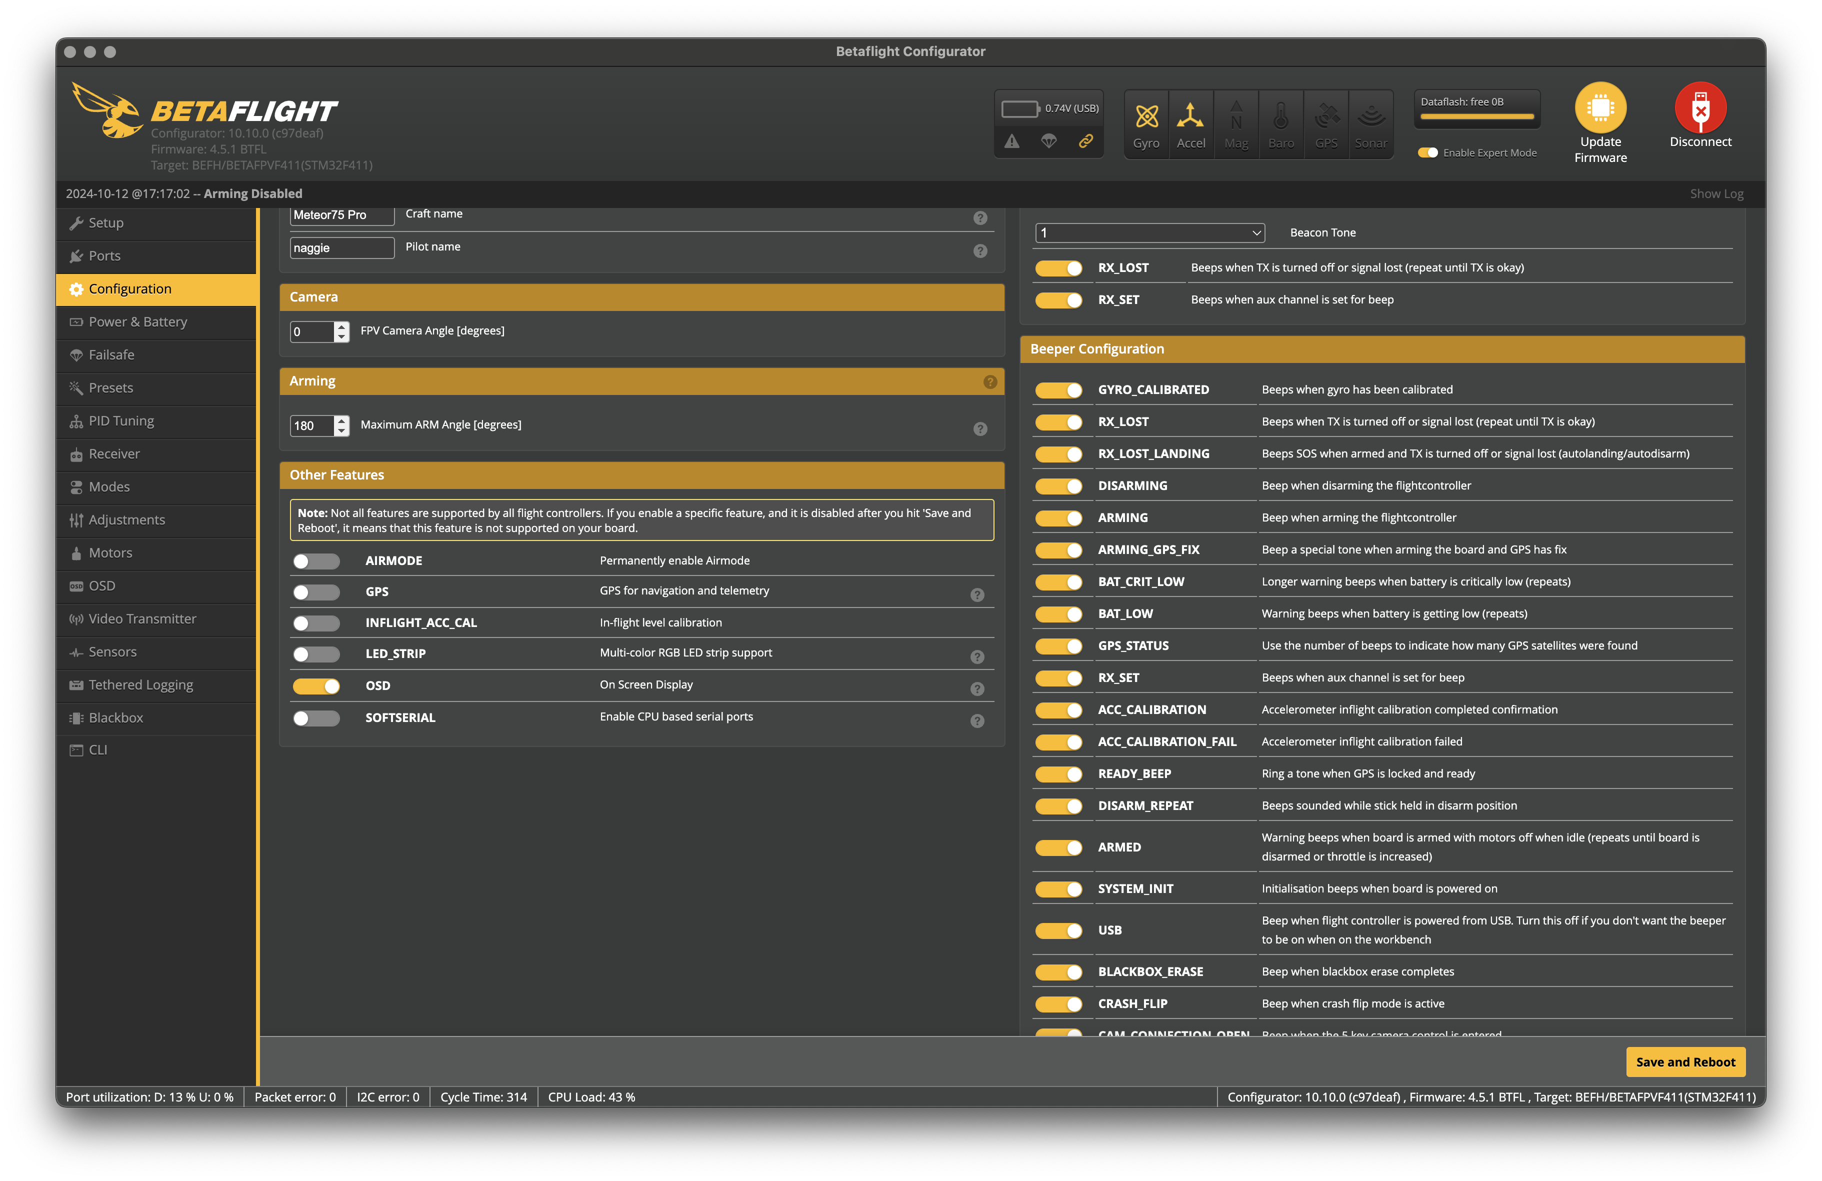The image size is (1822, 1181).
Task: Disable the USB beeper toggle
Action: pos(1059,930)
